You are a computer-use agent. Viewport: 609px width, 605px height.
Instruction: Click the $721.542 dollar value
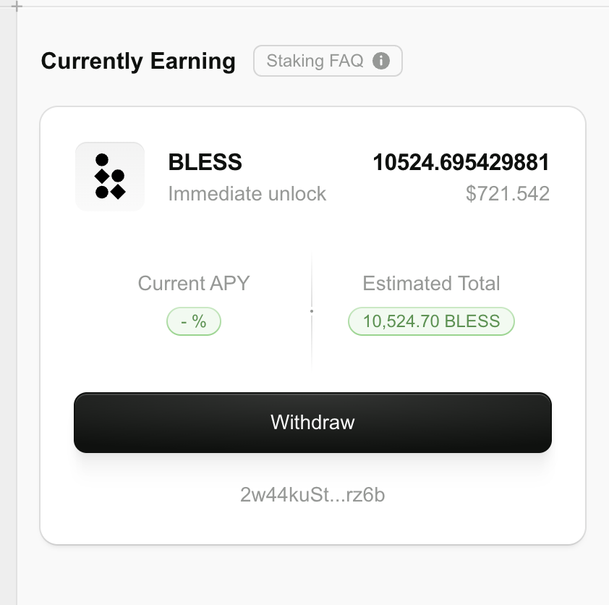click(508, 194)
